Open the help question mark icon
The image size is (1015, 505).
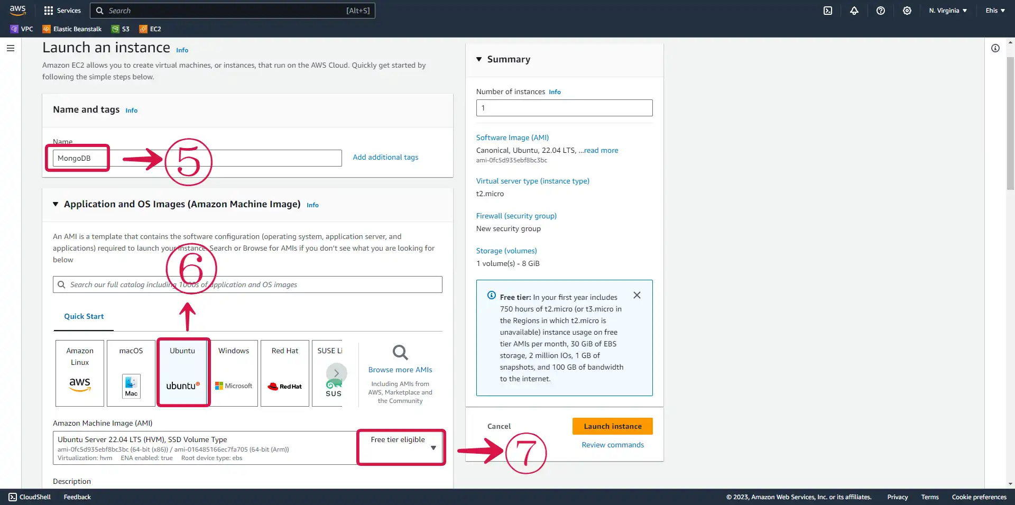point(881,11)
